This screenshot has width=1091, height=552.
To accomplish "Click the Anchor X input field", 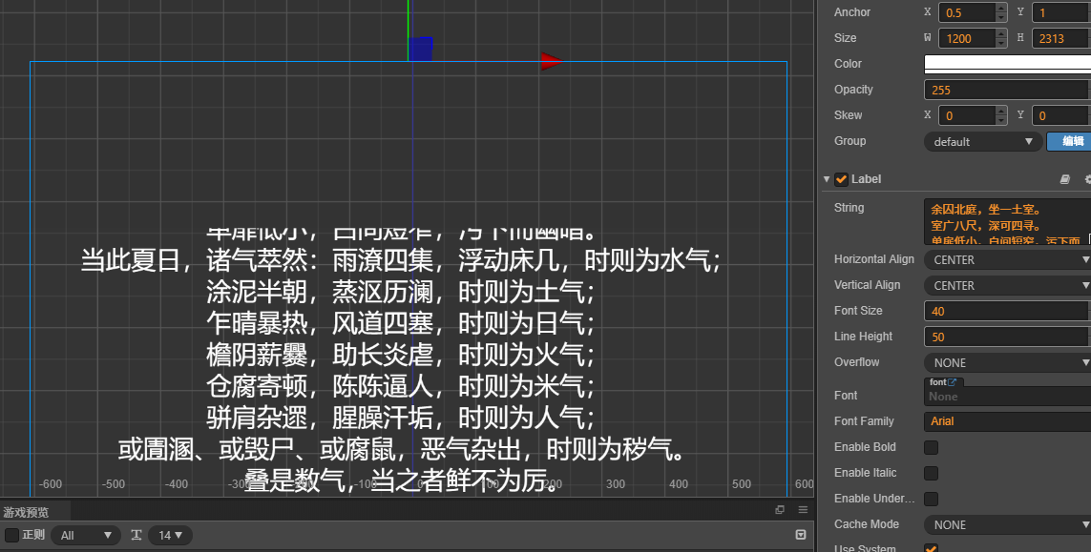I will click(967, 12).
